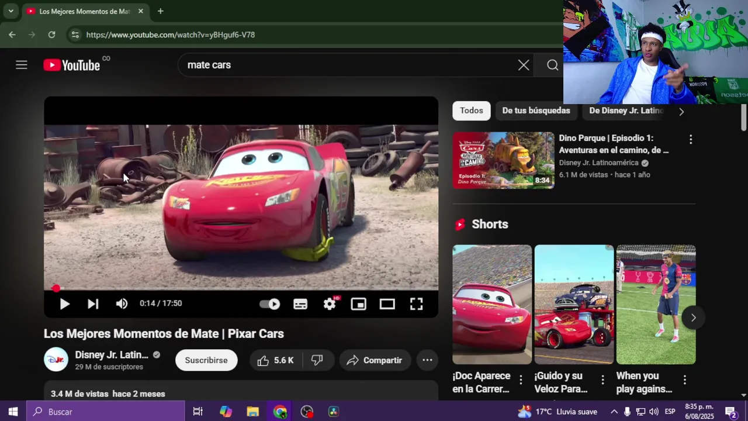Open When you play agains... short
Screen dimensions: 748x421
(656, 305)
